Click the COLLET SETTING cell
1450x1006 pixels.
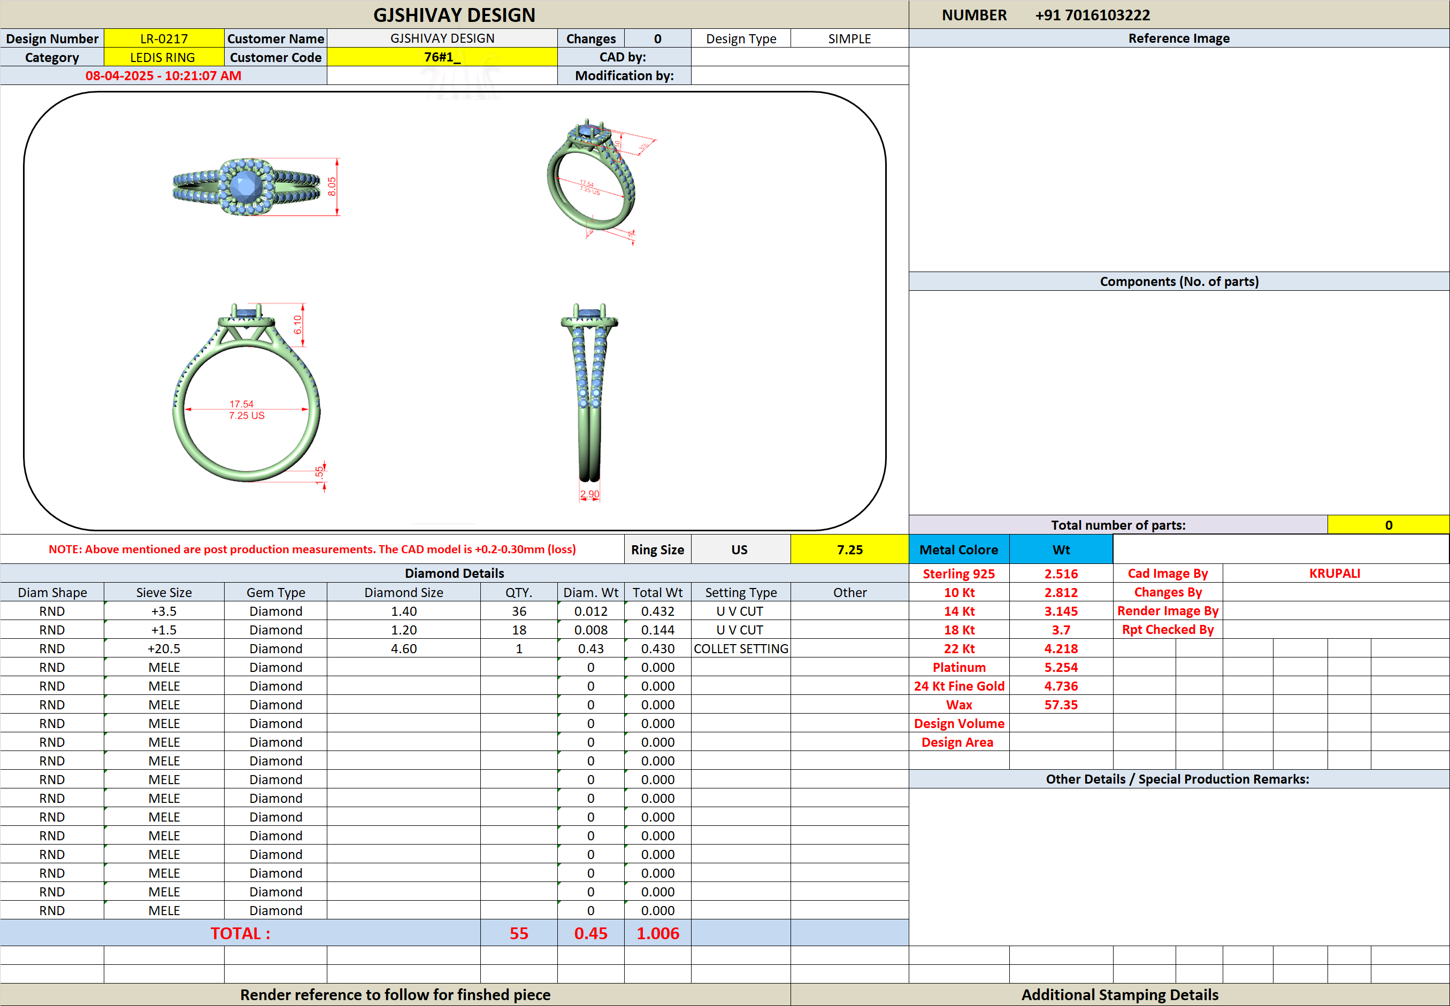[741, 648]
